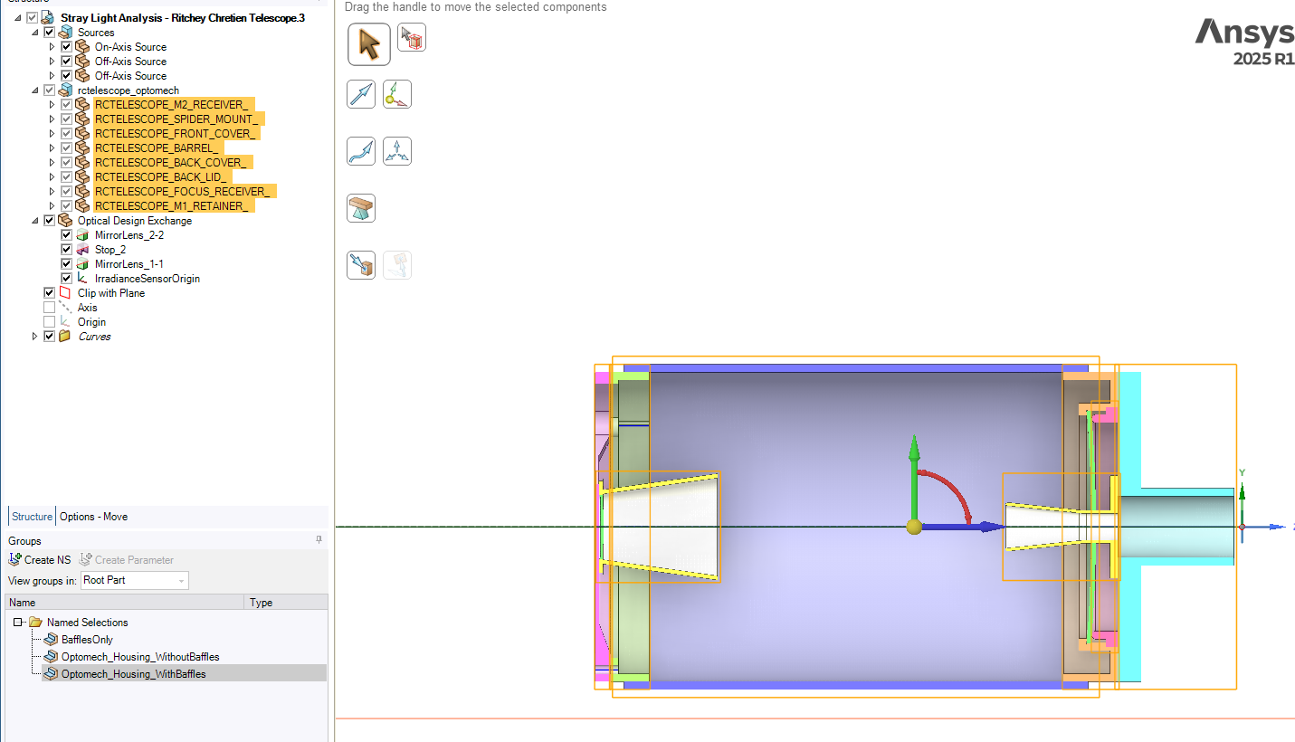This screenshot has width=1295, height=742.
Task: Click the Curves folder icon
Action: (65, 337)
